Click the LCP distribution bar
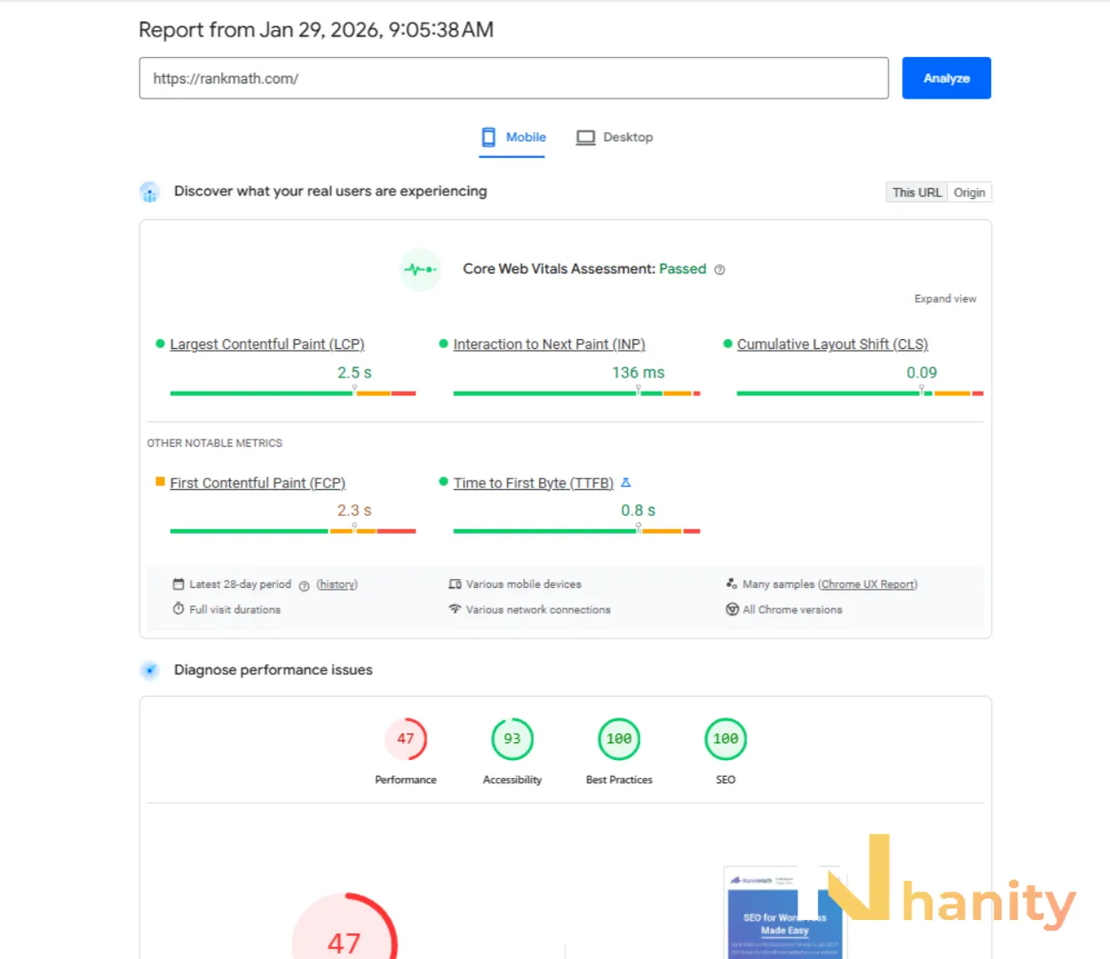 [x=293, y=392]
